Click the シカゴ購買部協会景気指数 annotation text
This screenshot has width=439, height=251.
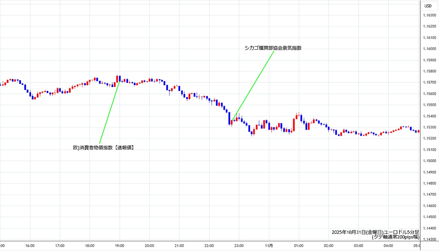(x=273, y=48)
